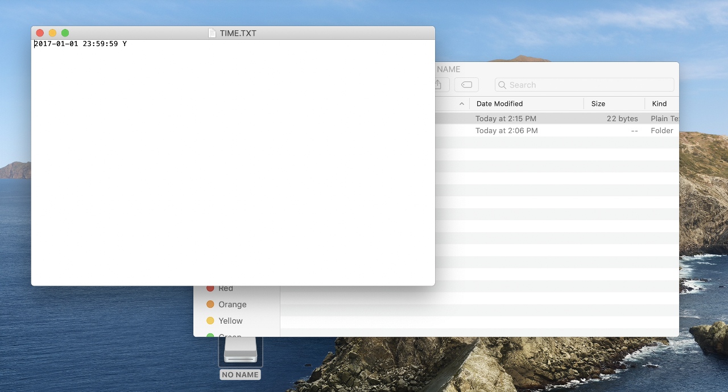
Task: Click the orange tag dot in sidebar
Action: point(210,304)
